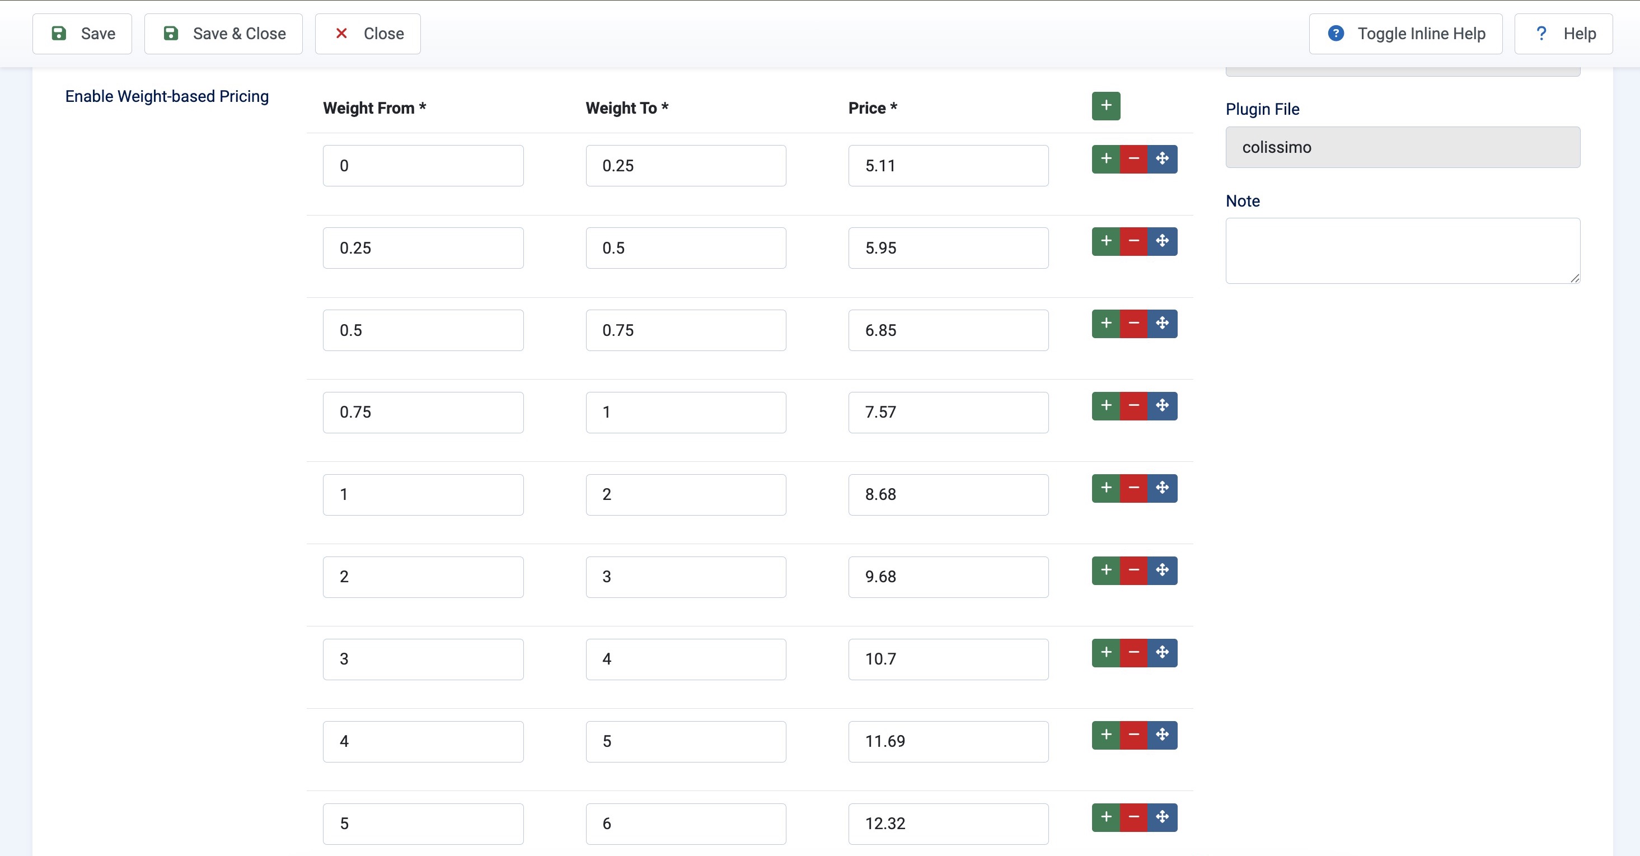The image size is (1640, 856).
Task: Select Weight From field with value 0.25
Action: (x=423, y=248)
